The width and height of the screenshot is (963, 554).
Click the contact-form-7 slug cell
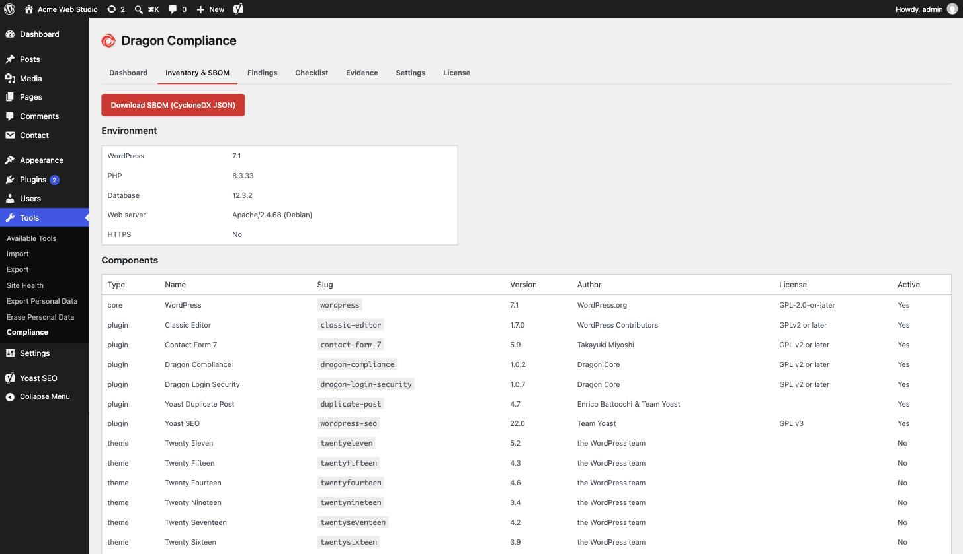351,345
